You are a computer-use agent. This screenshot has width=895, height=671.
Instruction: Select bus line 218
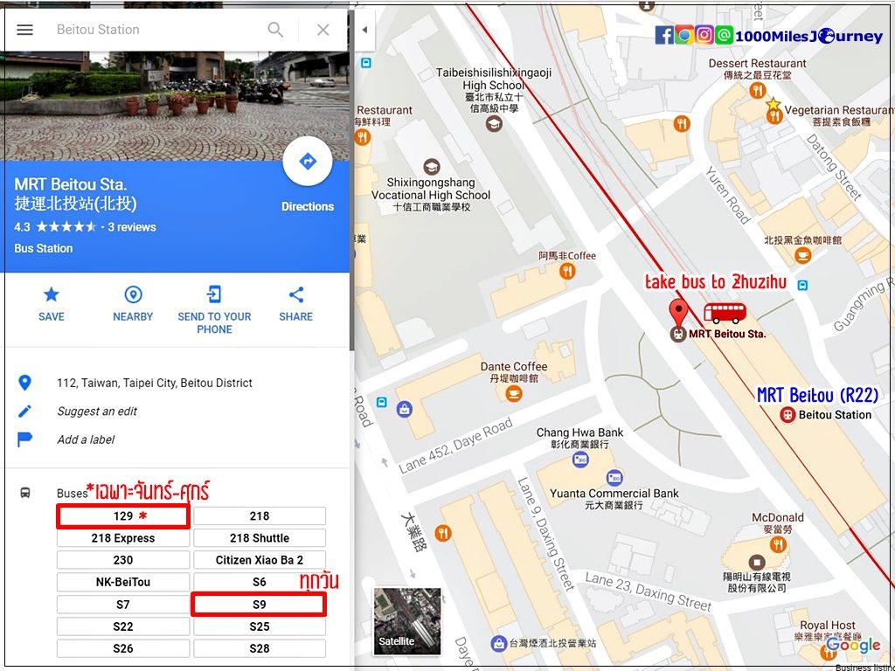tap(259, 516)
